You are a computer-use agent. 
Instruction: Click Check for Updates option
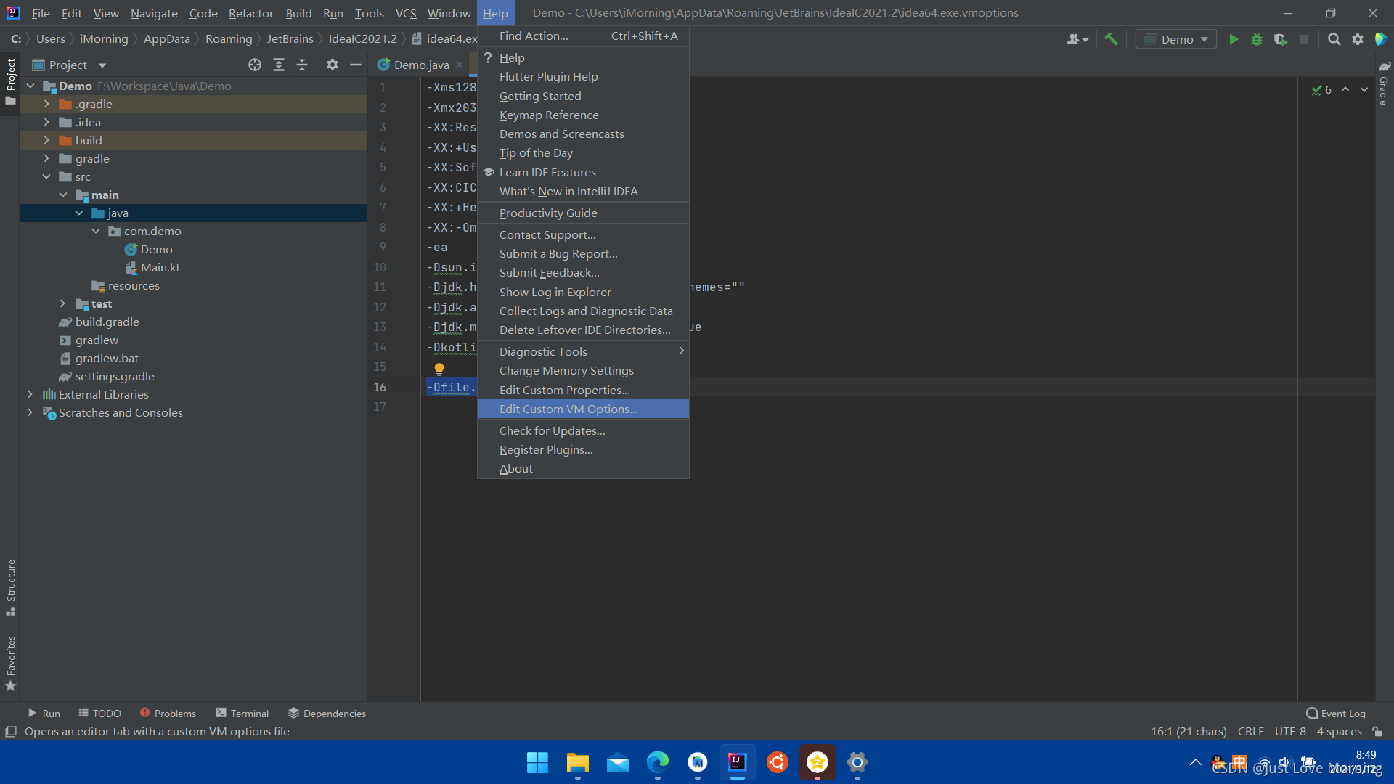click(552, 430)
